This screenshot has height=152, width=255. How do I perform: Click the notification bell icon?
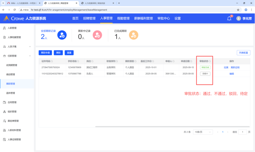[229, 18]
